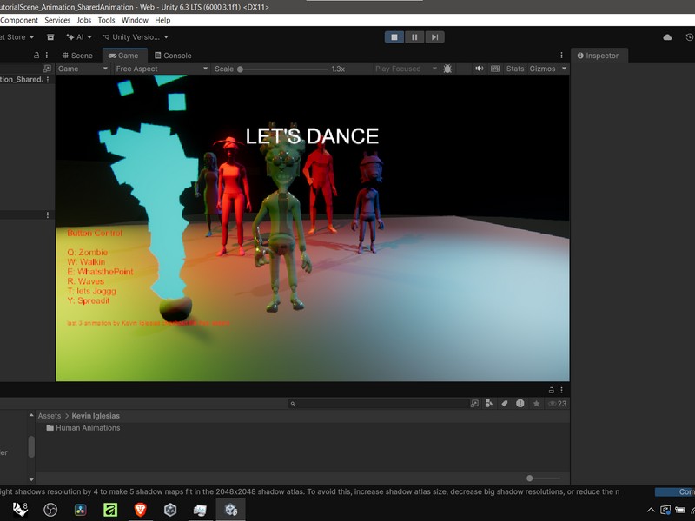Click the step frame button next to pause
Screen dimensions: 695x521
click(x=433, y=36)
